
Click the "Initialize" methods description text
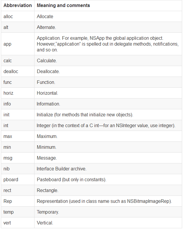click(x=85, y=115)
